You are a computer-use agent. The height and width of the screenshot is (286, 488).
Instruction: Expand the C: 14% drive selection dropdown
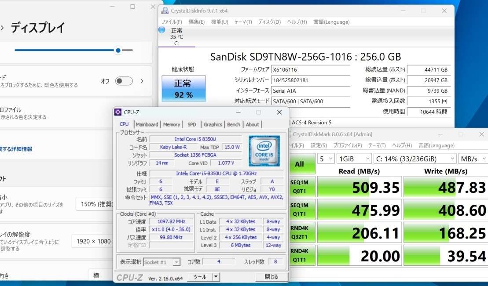(415, 159)
